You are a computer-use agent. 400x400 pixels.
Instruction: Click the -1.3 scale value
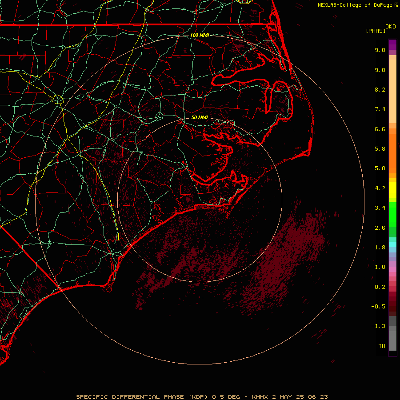(378, 326)
